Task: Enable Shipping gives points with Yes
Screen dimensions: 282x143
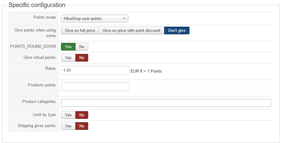Action: point(68,126)
